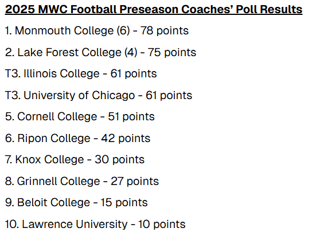Select the Beloit College 15 points line
Image resolution: width=324 pixels, height=236 pixels.
coord(76,203)
